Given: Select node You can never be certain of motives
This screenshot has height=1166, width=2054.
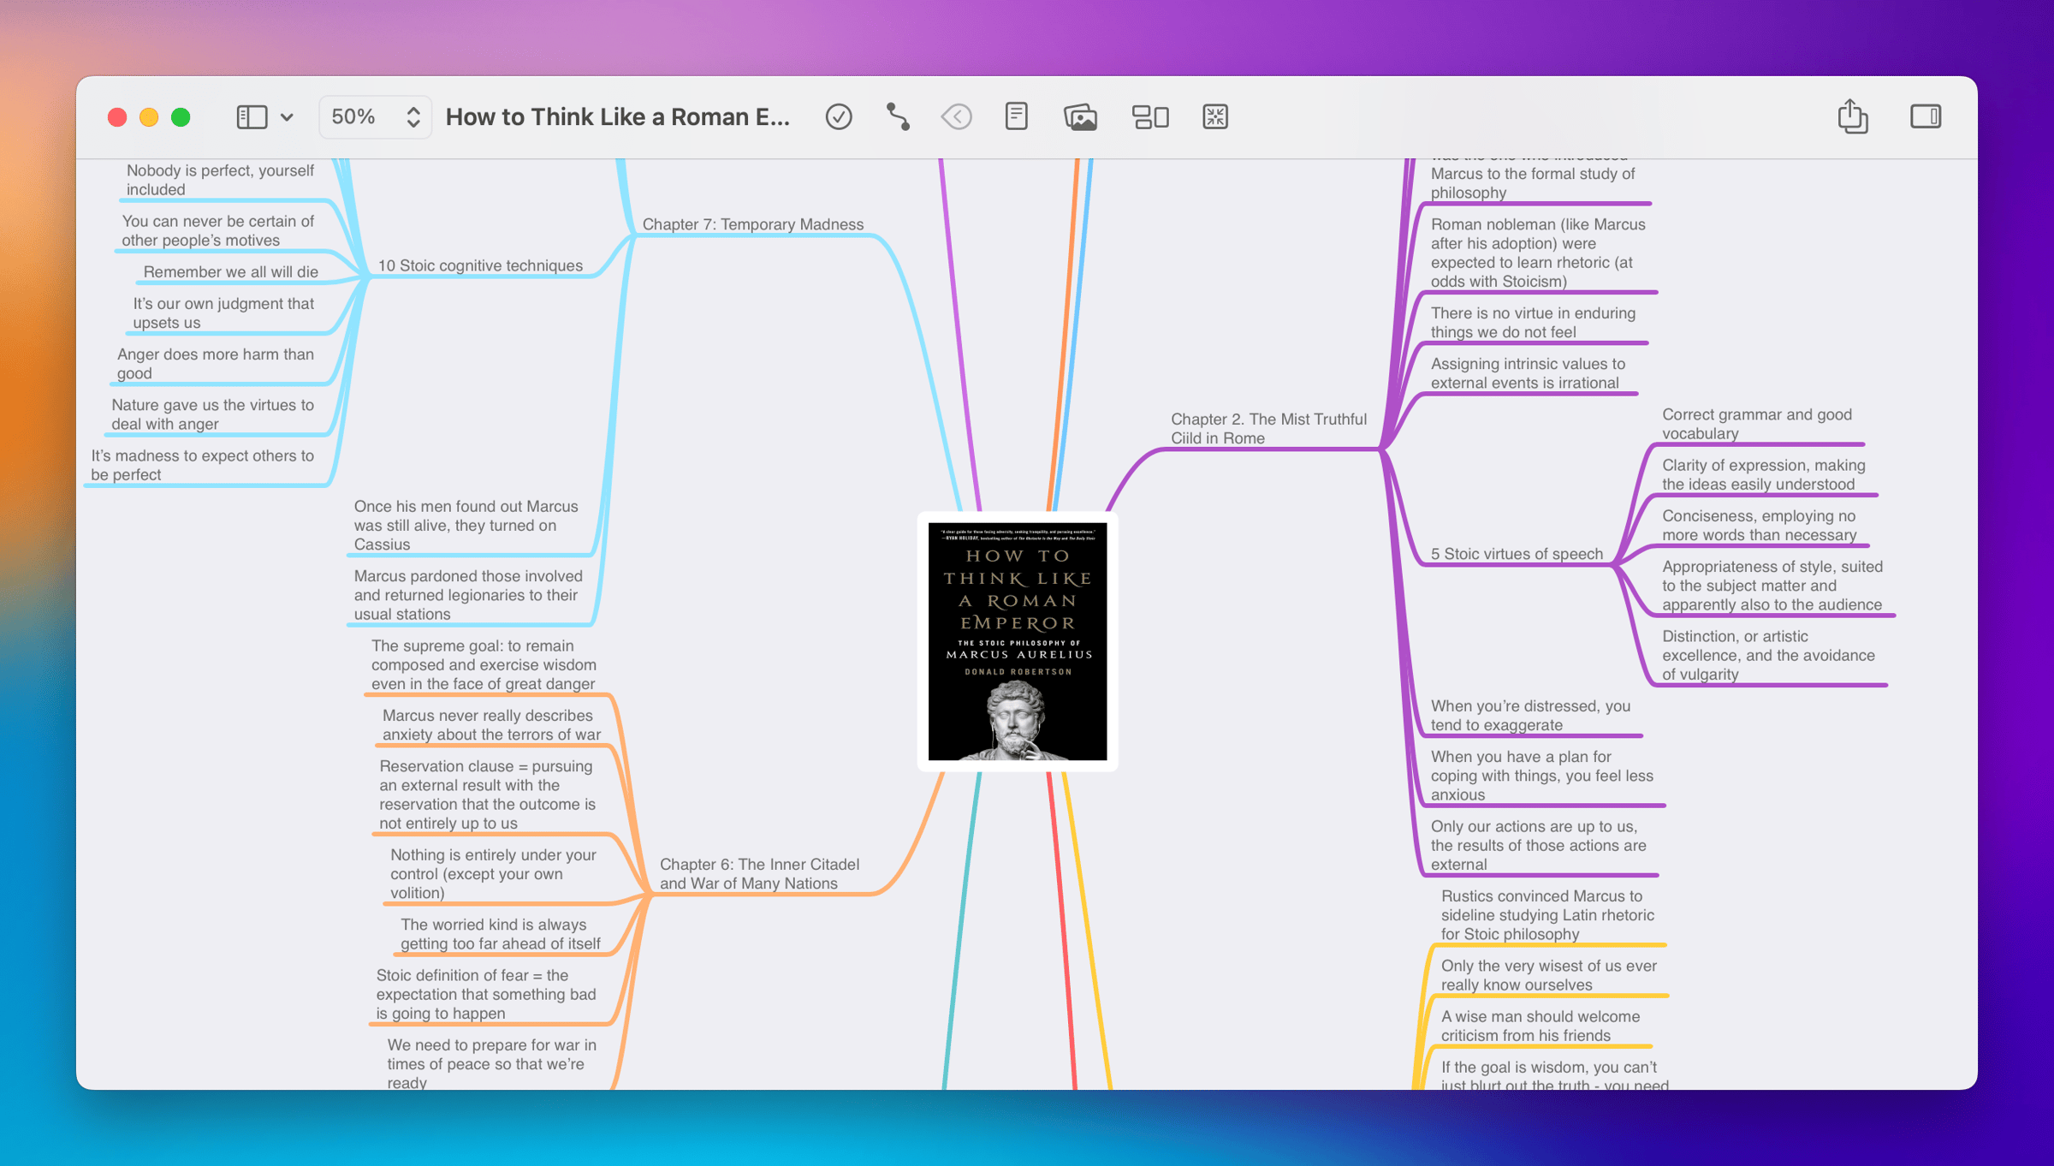Looking at the screenshot, I should click(x=217, y=230).
